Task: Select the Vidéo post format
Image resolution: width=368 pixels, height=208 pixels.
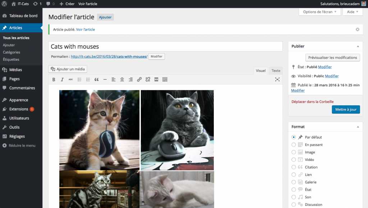Action: click(294, 160)
